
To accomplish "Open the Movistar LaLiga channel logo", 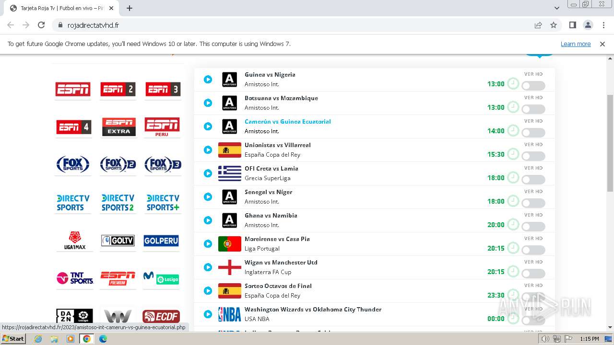I will pos(161,278).
